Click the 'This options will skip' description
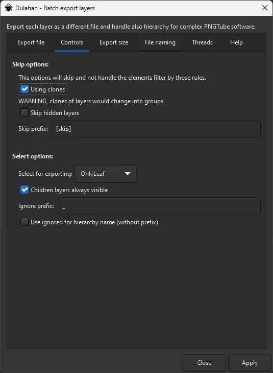This screenshot has height=373, width=273. (112, 78)
